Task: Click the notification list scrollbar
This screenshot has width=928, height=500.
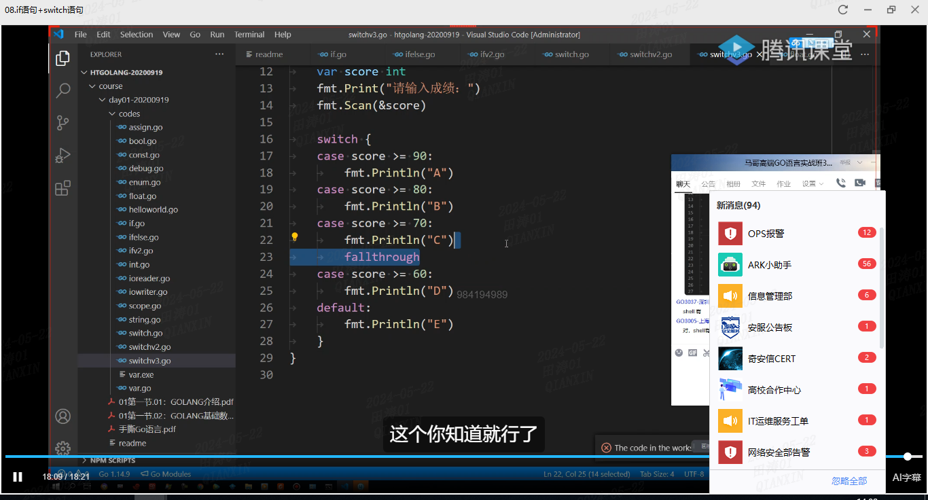Action: 882,288
